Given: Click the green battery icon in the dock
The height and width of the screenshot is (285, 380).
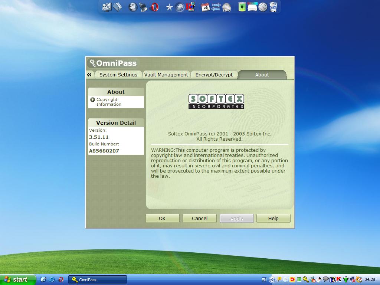Looking at the screenshot, I should 242,7.
